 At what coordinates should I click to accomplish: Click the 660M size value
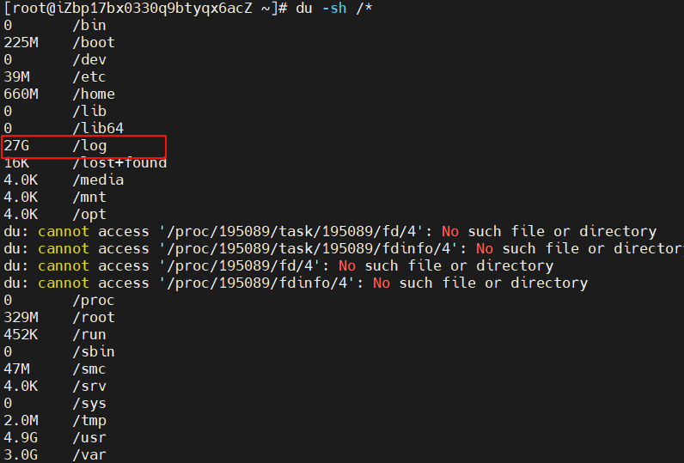[21, 94]
